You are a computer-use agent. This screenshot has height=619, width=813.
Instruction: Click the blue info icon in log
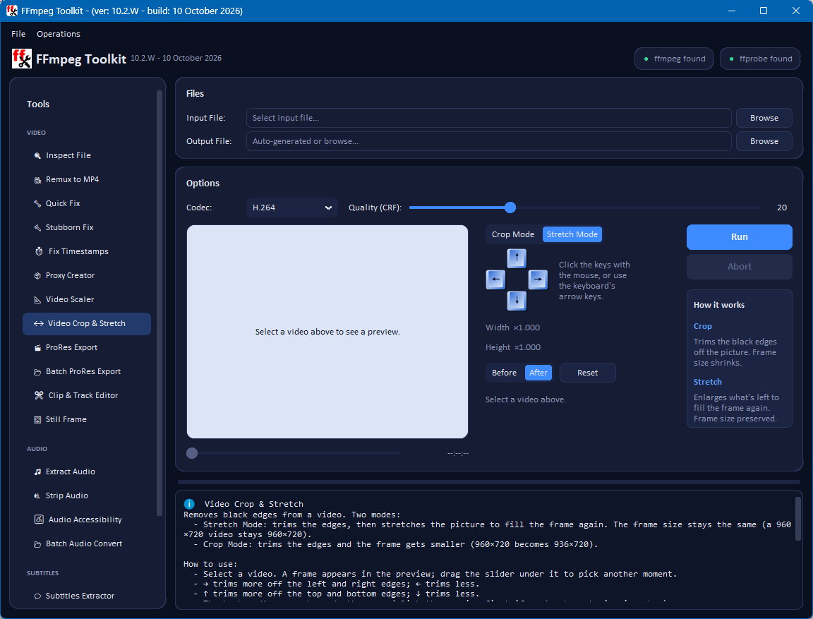[189, 504]
